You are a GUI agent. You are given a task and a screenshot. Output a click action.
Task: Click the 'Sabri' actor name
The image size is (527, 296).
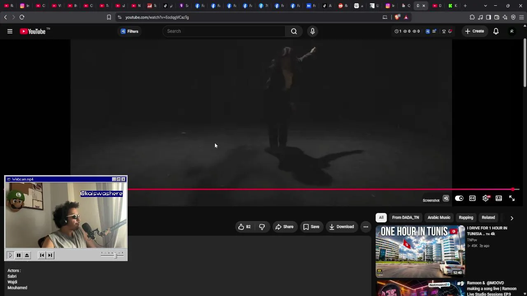pyautogui.click(x=12, y=276)
